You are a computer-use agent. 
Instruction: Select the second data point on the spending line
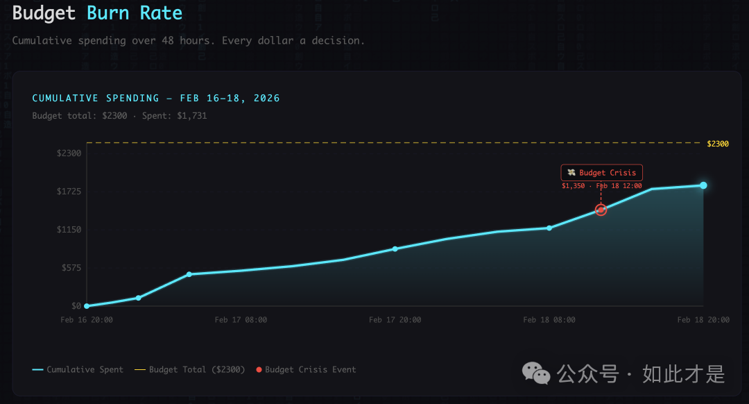(138, 298)
